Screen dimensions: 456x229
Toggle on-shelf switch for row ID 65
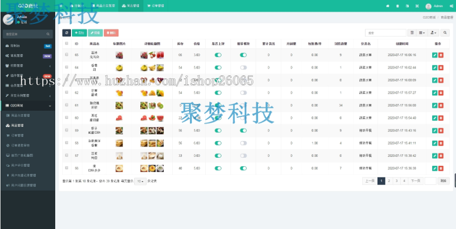point(218,55)
